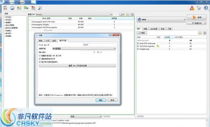Click the yellow folder icon above plugin list

click(x=200, y=33)
